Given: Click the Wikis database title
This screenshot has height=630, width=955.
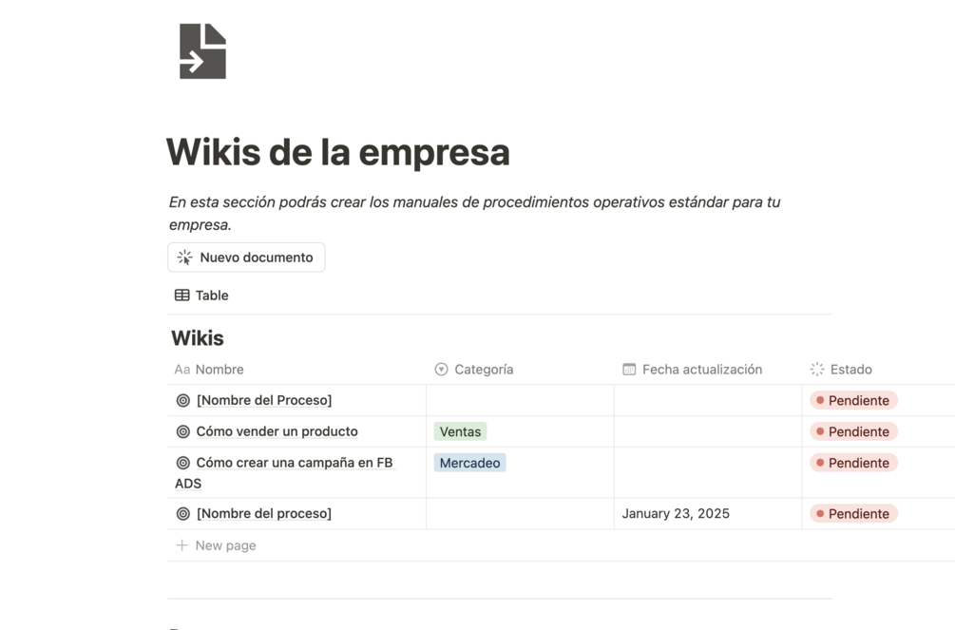Looking at the screenshot, I should (198, 338).
